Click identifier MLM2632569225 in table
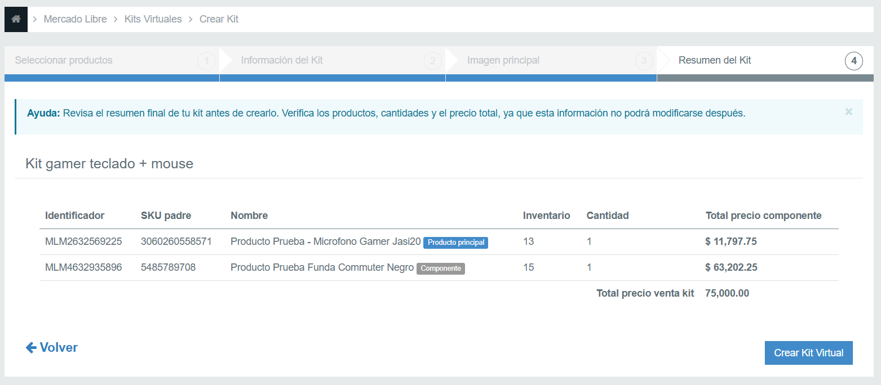 click(x=83, y=241)
